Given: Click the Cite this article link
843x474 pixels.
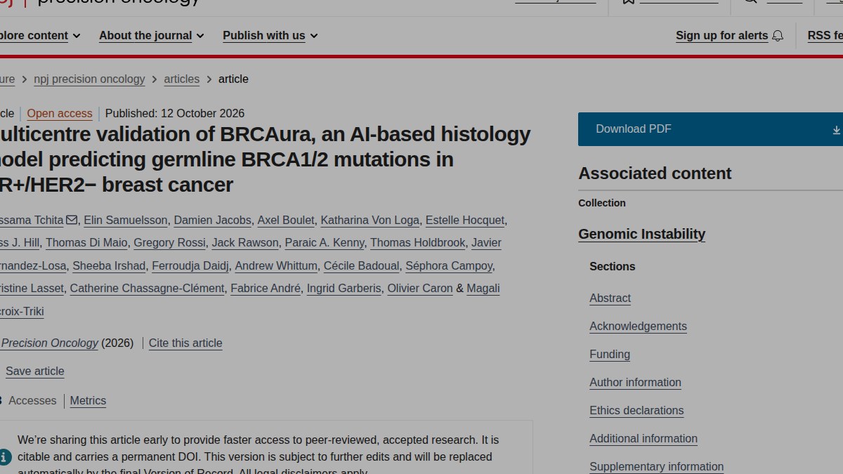Looking at the screenshot, I should click(185, 343).
